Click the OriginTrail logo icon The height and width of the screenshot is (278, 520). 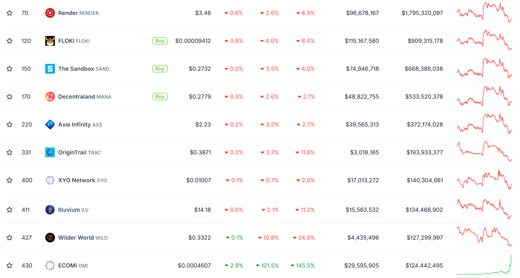(x=50, y=152)
